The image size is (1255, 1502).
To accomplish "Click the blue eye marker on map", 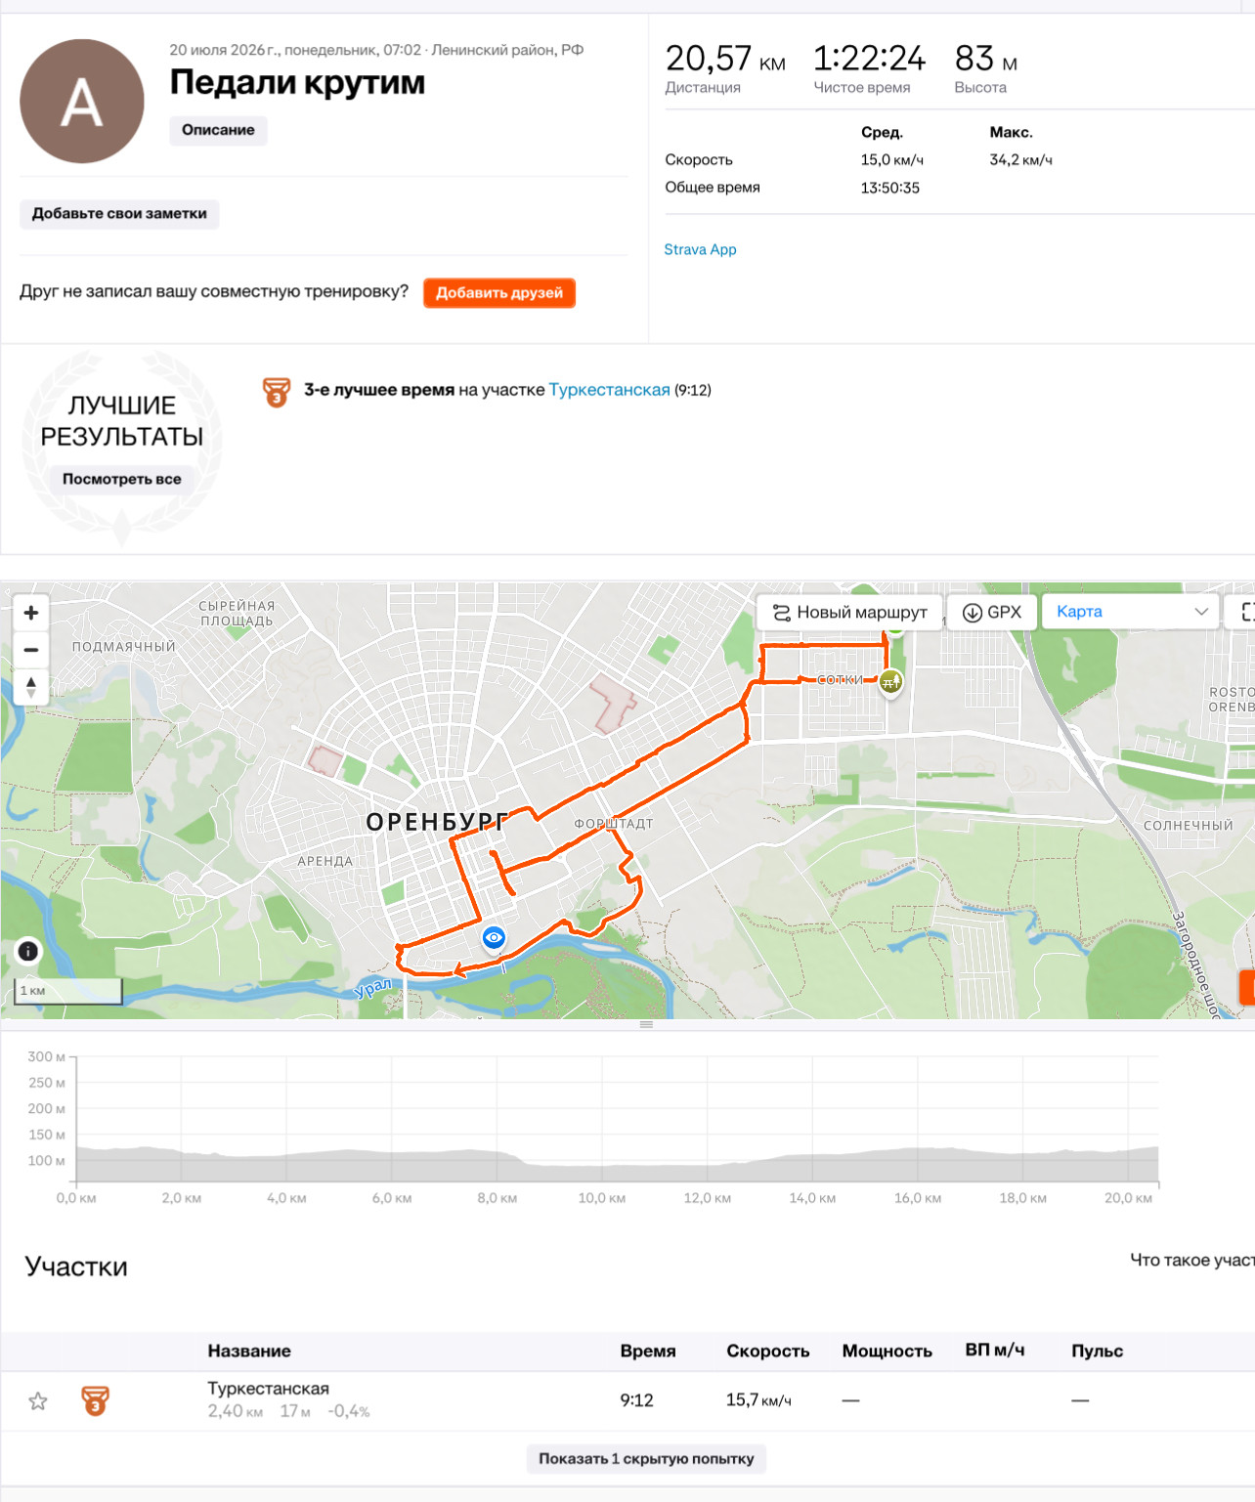I will pyautogui.click(x=495, y=938).
